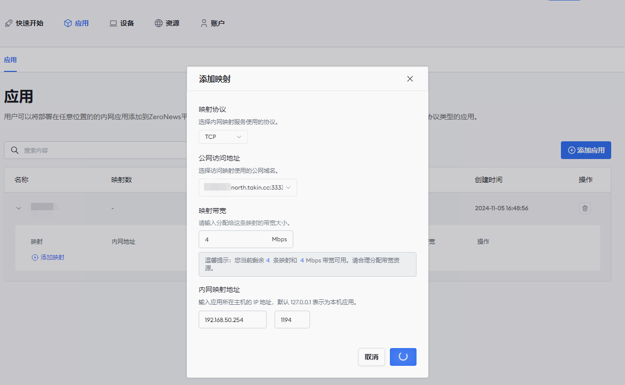The image size is (625, 385).
Task: Cancel the mapping with the 取消 button
Action: 372,357
